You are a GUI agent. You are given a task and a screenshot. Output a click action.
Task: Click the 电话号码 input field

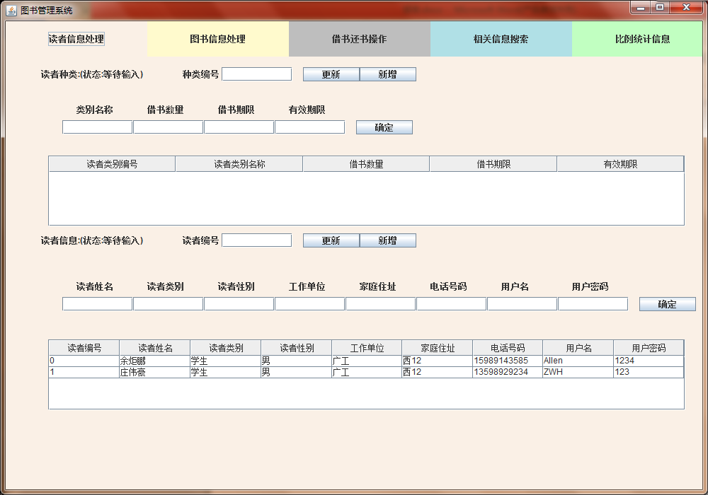[451, 303]
